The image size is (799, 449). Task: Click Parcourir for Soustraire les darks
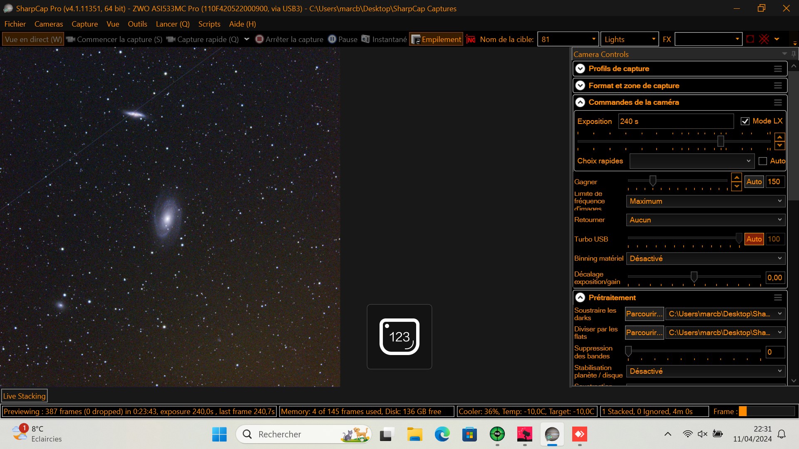(x=644, y=314)
